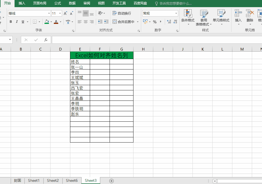Apply percent style
Screen dimensions: 262x184
click(155, 22)
